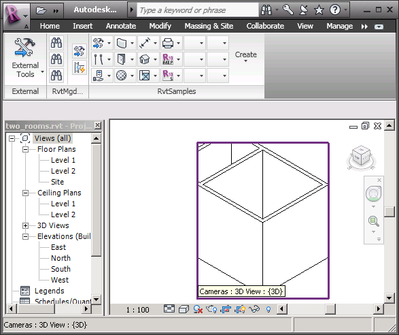The height and width of the screenshot is (335, 399).
Task: Click External Tools hammer and wrench icon
Action: [24, 47]
